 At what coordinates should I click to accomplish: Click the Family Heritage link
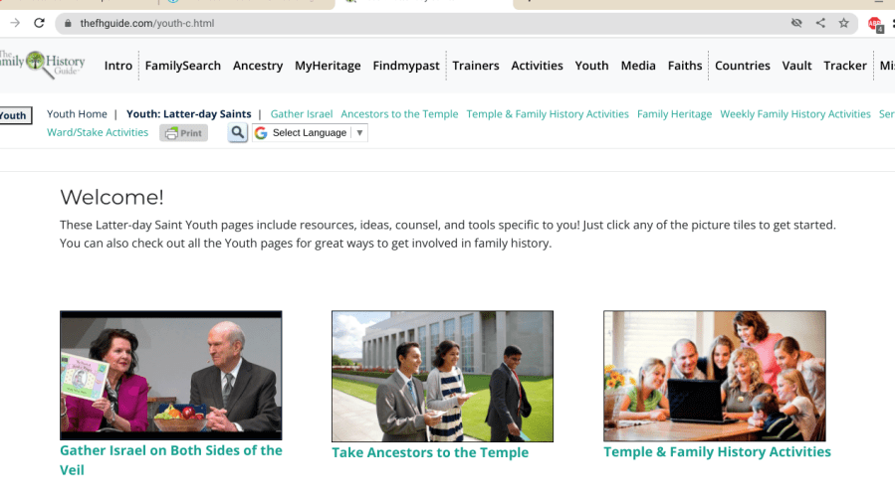(674, 114)
